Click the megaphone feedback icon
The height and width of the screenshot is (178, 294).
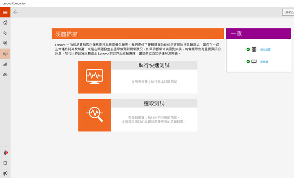click(5, 173)
